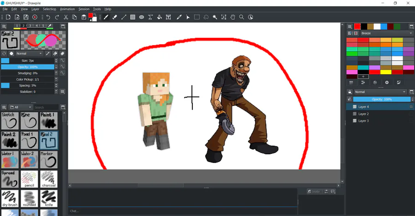Redo the last action
The width and height of the screenshot is (415, 216).
pyautogui.click(x=57, y=17)
